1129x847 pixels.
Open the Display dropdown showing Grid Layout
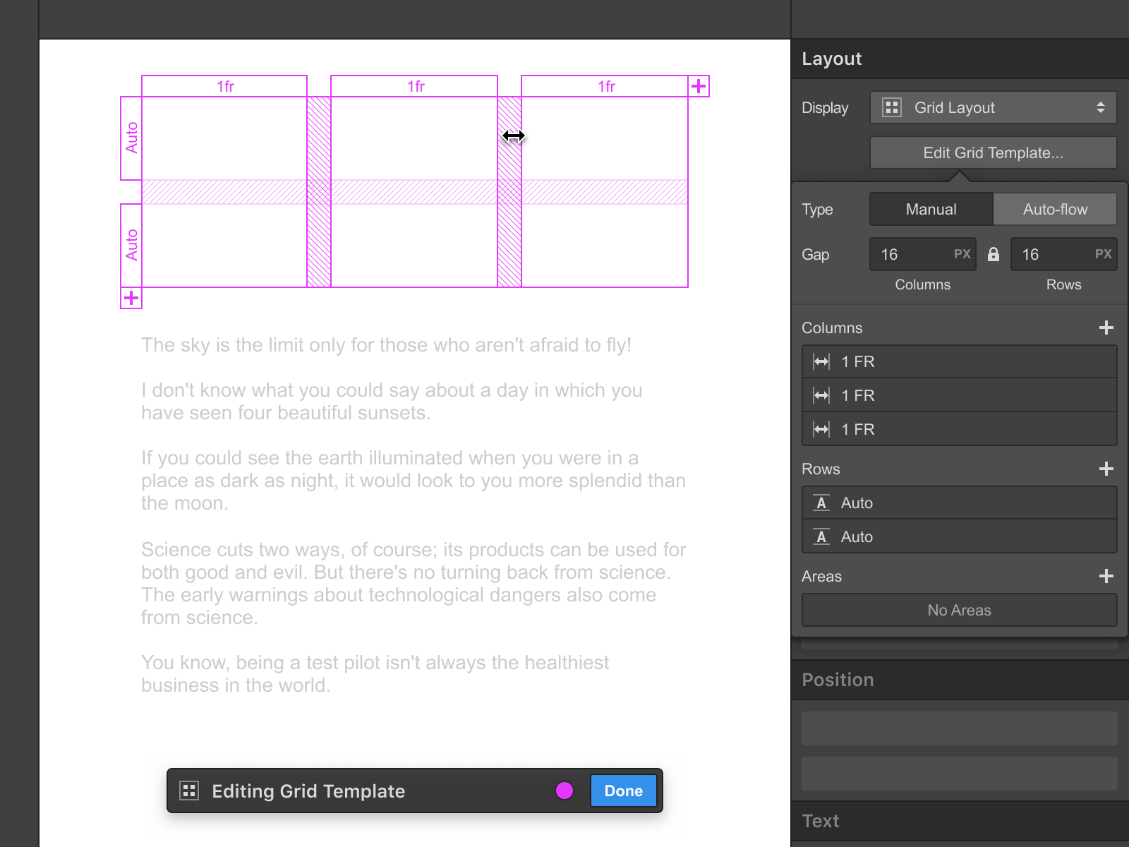coord(993,107)
